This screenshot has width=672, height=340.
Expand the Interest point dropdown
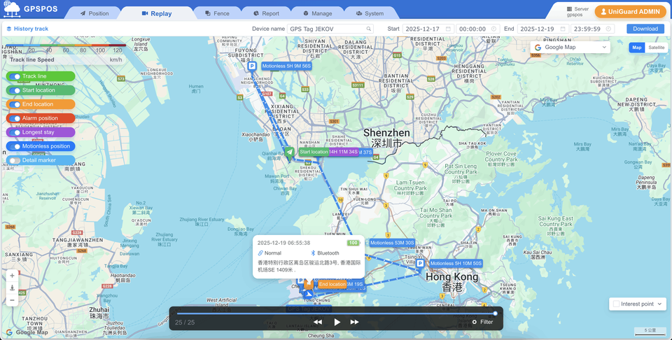tap(637, 304)
